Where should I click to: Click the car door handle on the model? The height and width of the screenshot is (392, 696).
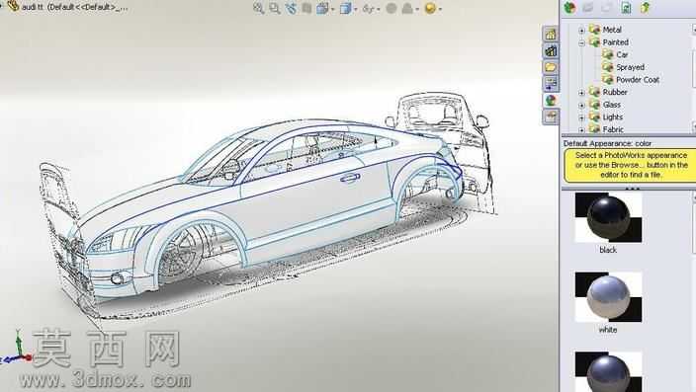coord(350,178)
